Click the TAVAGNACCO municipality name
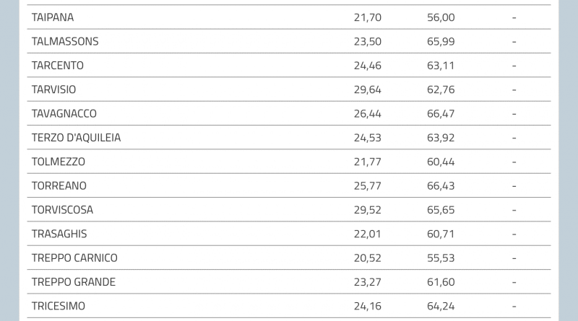Screen dimensions: 578x321 [64, 114]
